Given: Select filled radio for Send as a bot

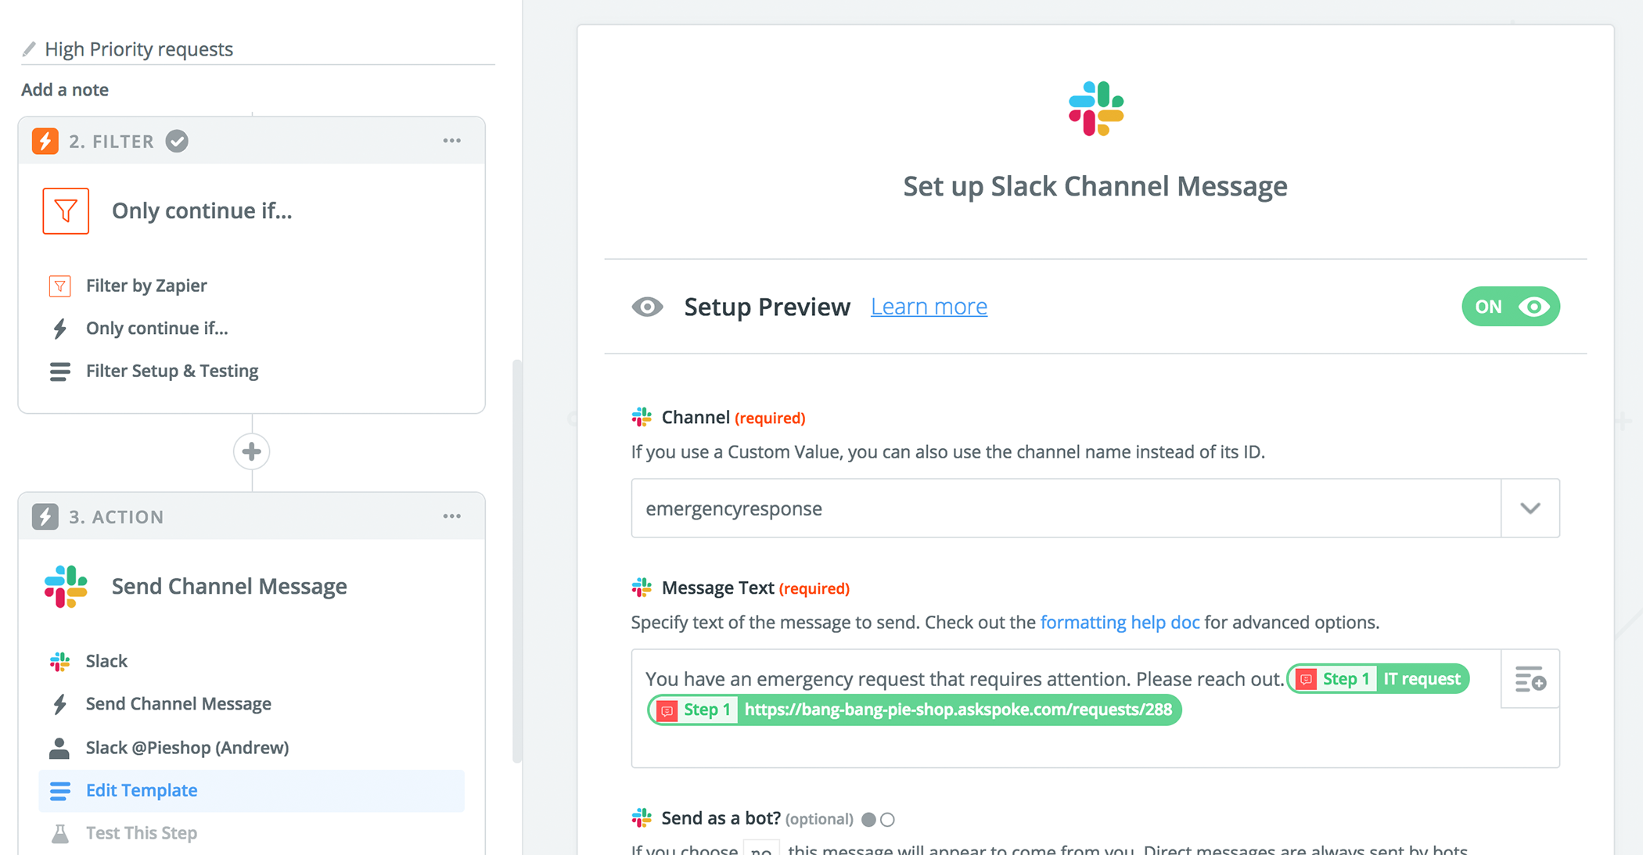Looking at the screenshot, I should tap(868, 820).
